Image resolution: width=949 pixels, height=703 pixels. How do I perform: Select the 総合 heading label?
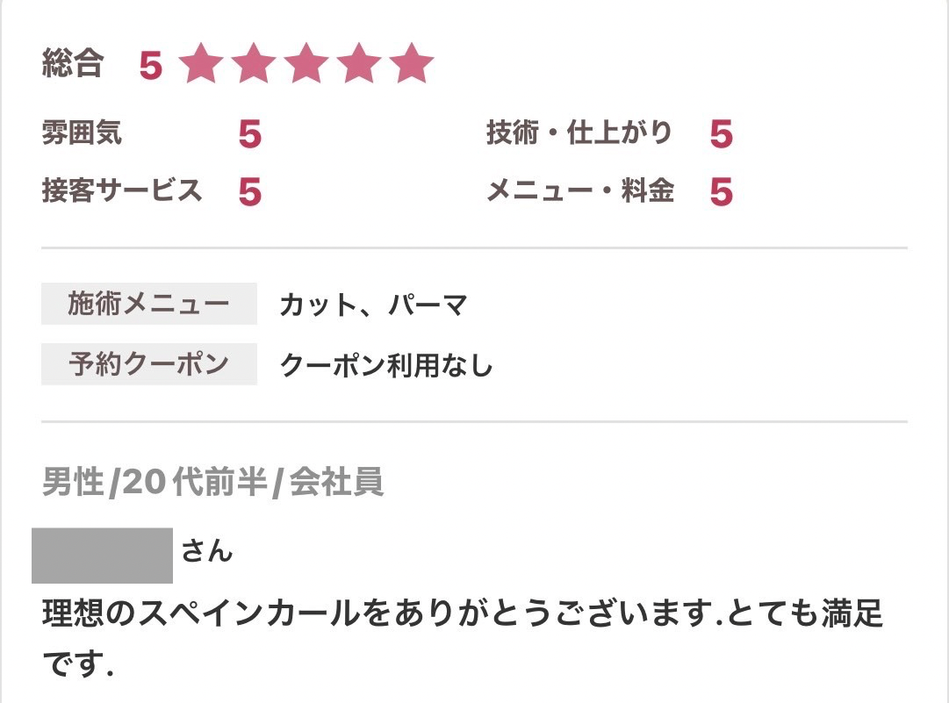pos(73,62)
